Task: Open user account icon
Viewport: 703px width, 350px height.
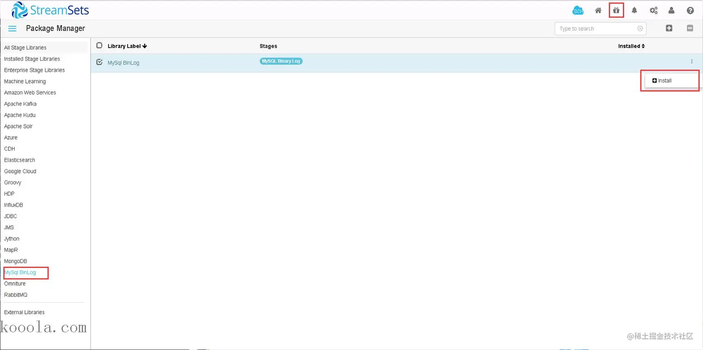Action: point(672,10)
